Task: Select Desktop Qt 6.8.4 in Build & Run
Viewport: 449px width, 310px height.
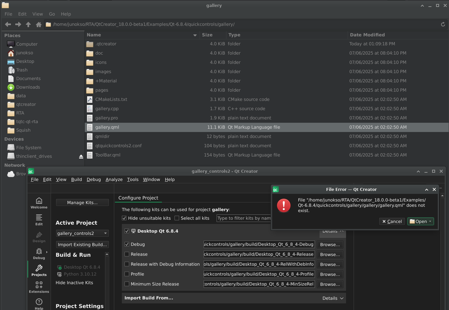Action: click(82, 267)
